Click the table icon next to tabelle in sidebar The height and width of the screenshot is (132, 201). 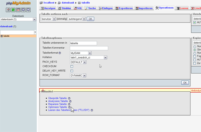[x=2, y=36]
